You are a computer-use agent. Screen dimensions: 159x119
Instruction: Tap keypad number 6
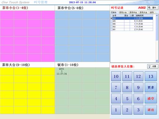(x=139, y=99)
